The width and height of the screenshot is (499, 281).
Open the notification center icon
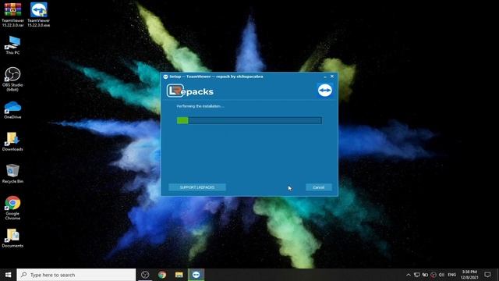[x=487, y=275]
